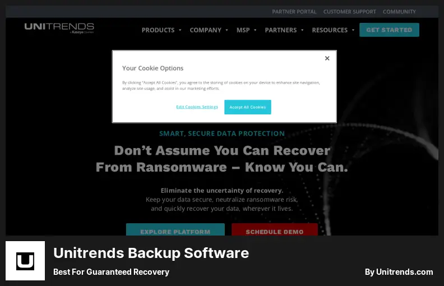Expand the MSP dropdown arrow
444x286 pixels.
coord(255,30)
